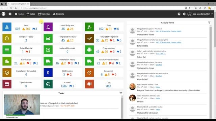This screenshot has height=121, width=216.
Task: Click the Installation Scheduled truck tile icon
Action: pyautogui.click(x=89, y=61)
